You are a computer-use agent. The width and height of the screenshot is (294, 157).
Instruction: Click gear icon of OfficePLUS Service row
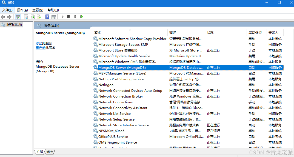click(96, 136)
